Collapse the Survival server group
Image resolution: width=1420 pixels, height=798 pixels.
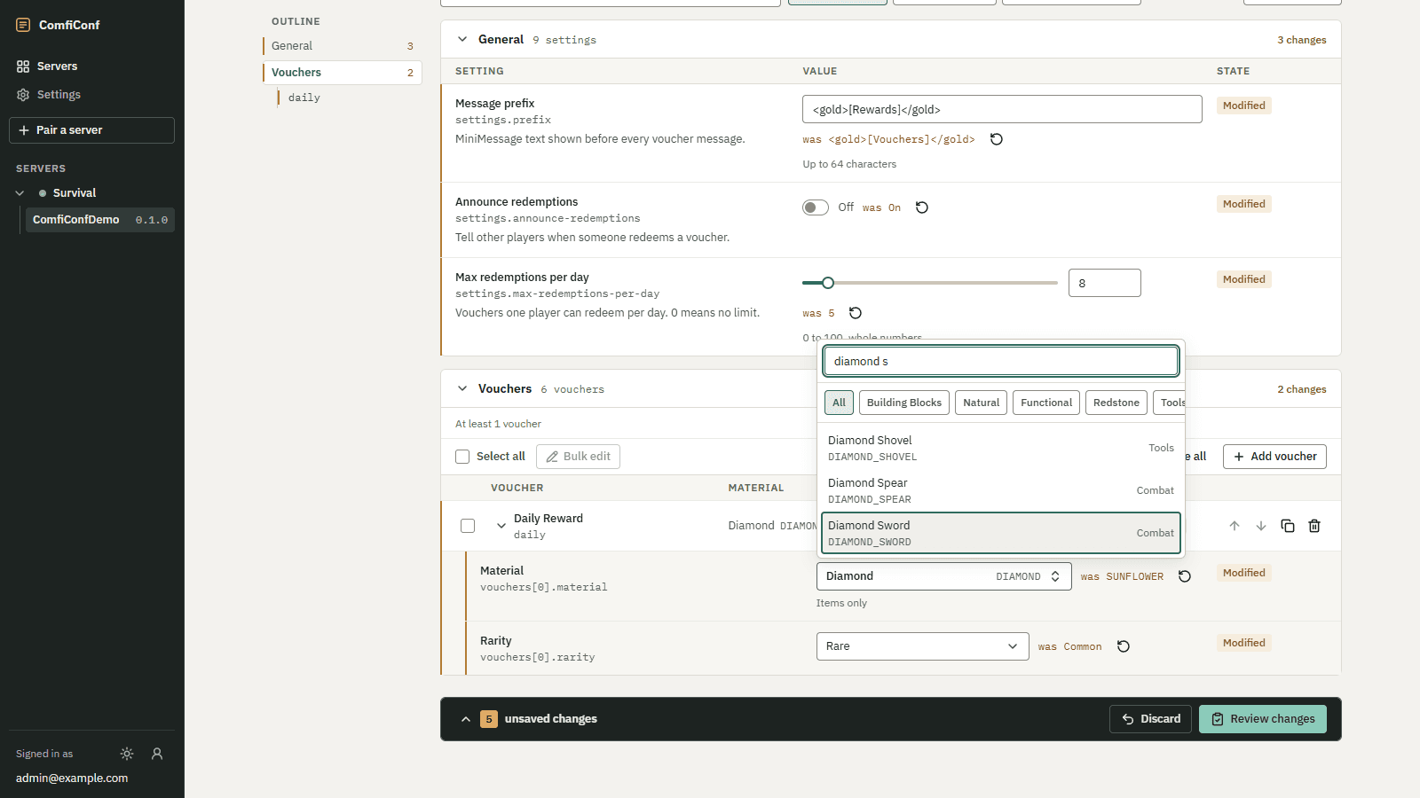click(x=20, y=193)
